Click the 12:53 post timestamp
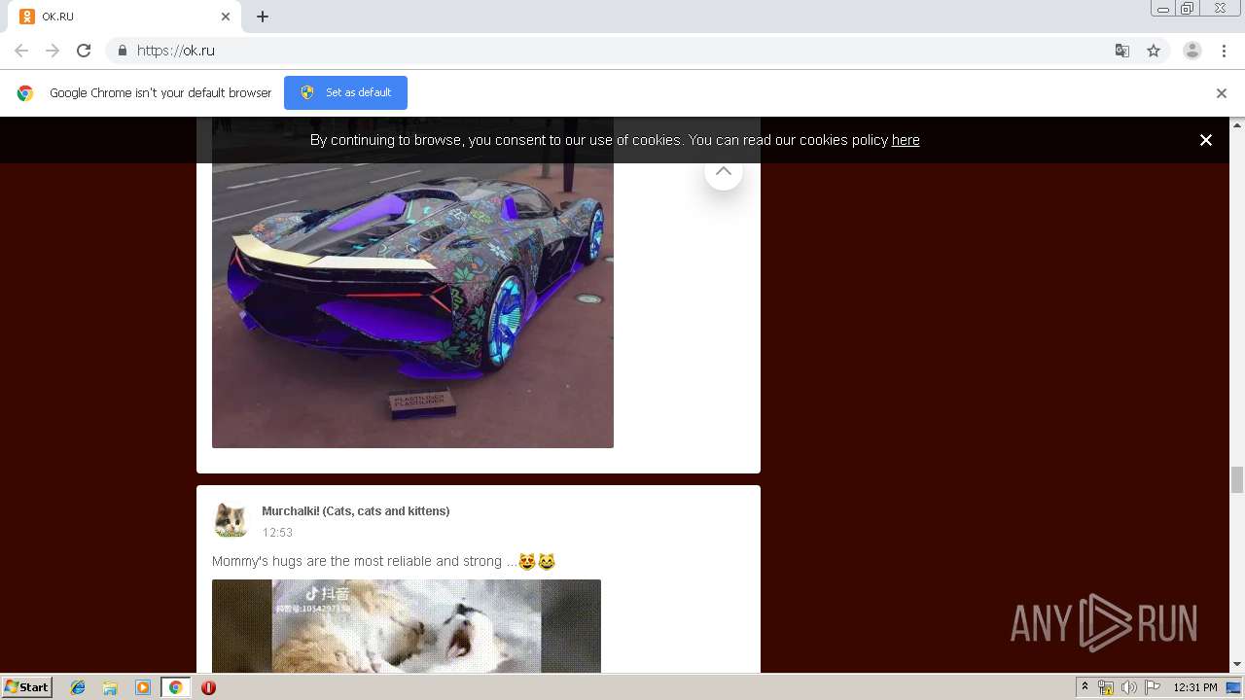 (277, 533)
